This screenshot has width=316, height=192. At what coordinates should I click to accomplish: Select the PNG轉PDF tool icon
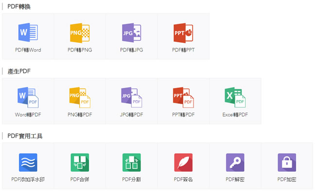pyautogui.click(x=80, y=97)
